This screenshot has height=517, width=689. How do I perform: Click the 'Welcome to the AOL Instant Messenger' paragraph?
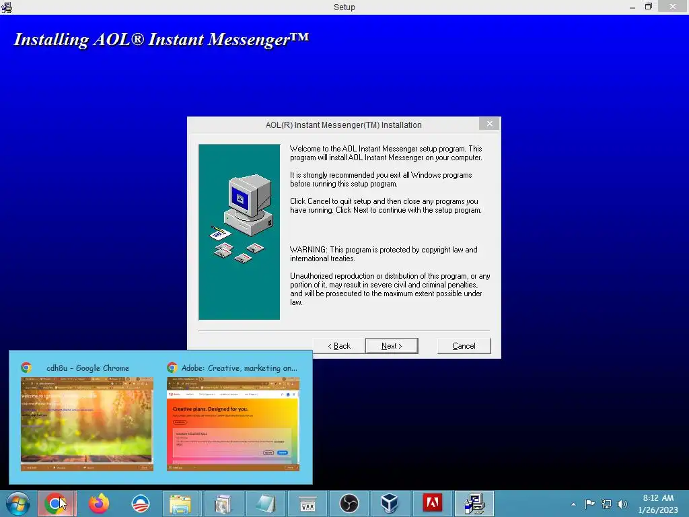pos(386,153)
